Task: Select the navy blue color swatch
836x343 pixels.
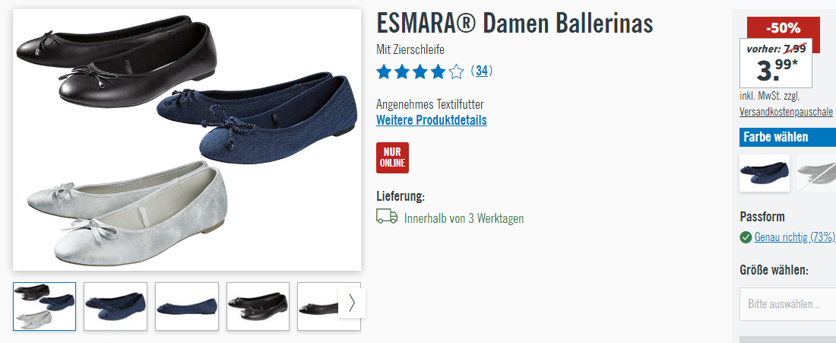Action: [x=765, y=173]
